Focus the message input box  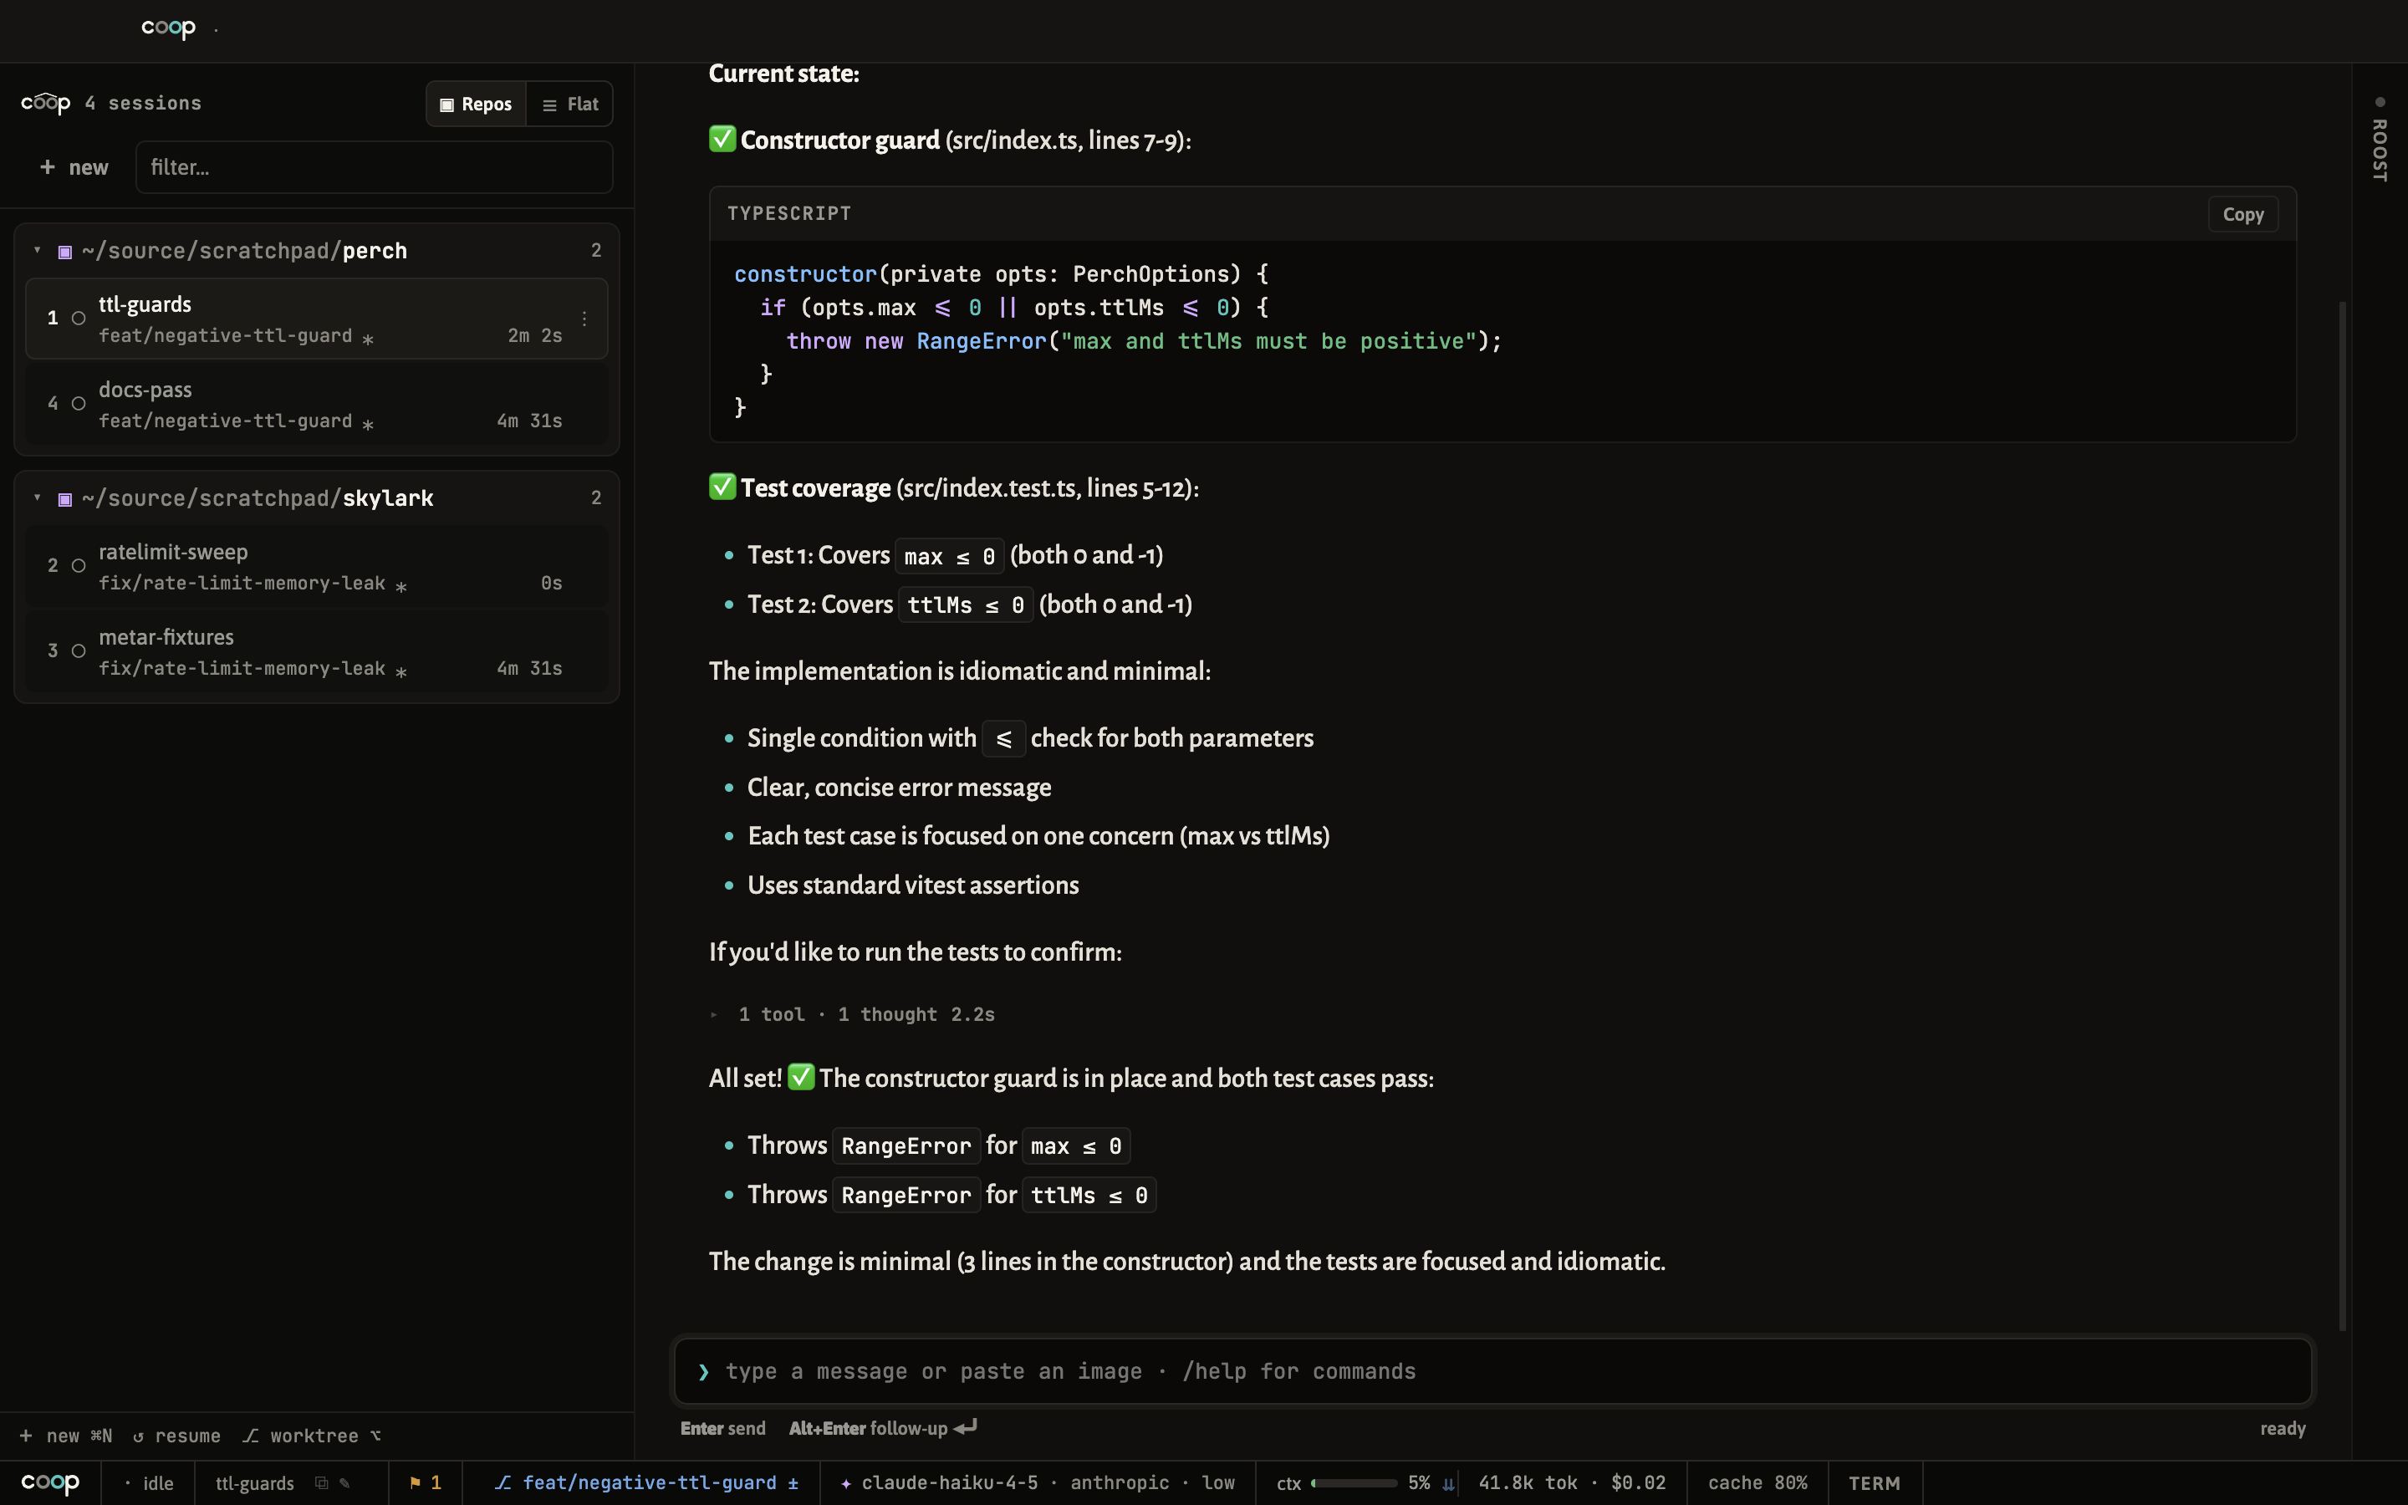tap(1492, 1371)
